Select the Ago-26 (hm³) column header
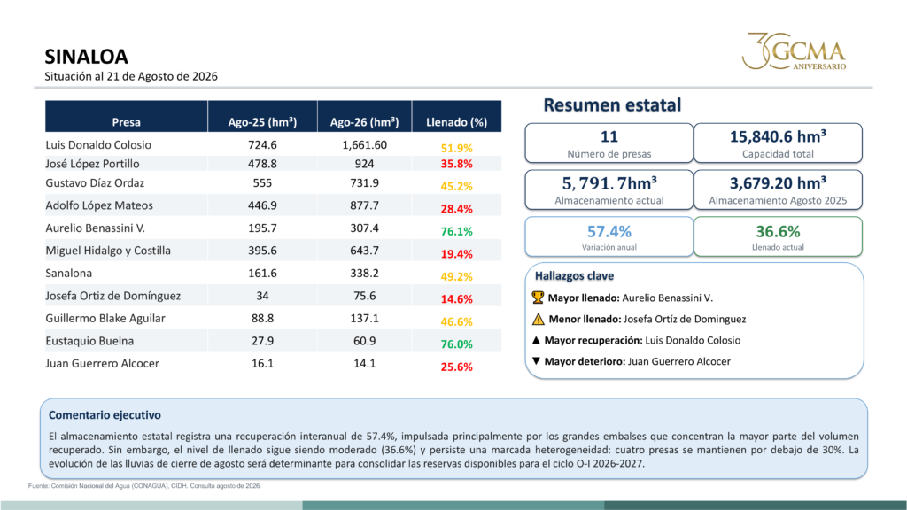 pyautogui.click(x=364, y=116)
